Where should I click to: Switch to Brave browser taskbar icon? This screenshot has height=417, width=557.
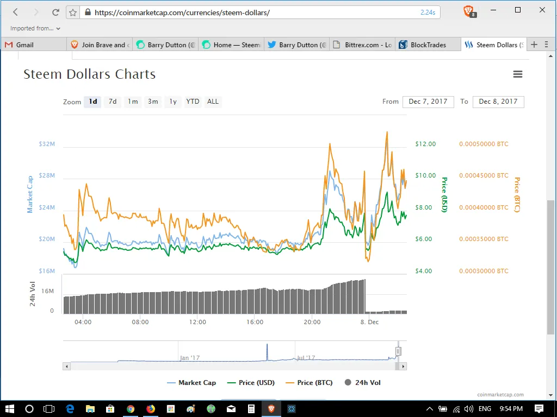click(x=271, y=409)
